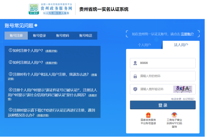Screen dimensions: 205x137
Task: Switch to 个人用户 login tab
Action: [144, 45]
